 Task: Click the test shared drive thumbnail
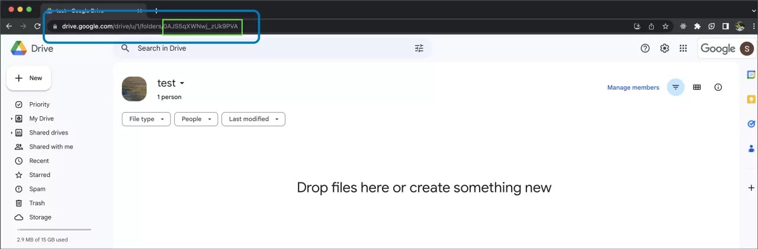pos(134,89)
